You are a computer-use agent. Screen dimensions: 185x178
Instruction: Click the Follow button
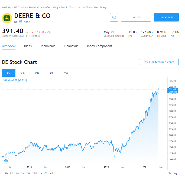(136, 17)
